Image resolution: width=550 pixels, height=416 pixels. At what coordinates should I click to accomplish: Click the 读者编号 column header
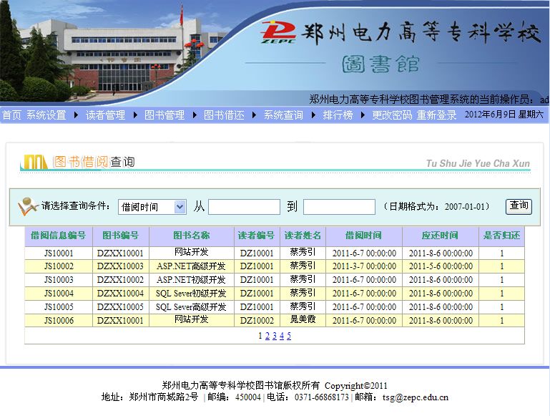click(257, 236)
